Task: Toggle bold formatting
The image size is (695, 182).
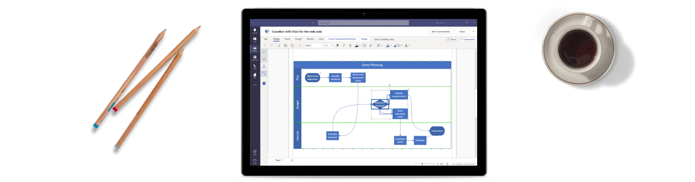Action: tap(338, 45)
